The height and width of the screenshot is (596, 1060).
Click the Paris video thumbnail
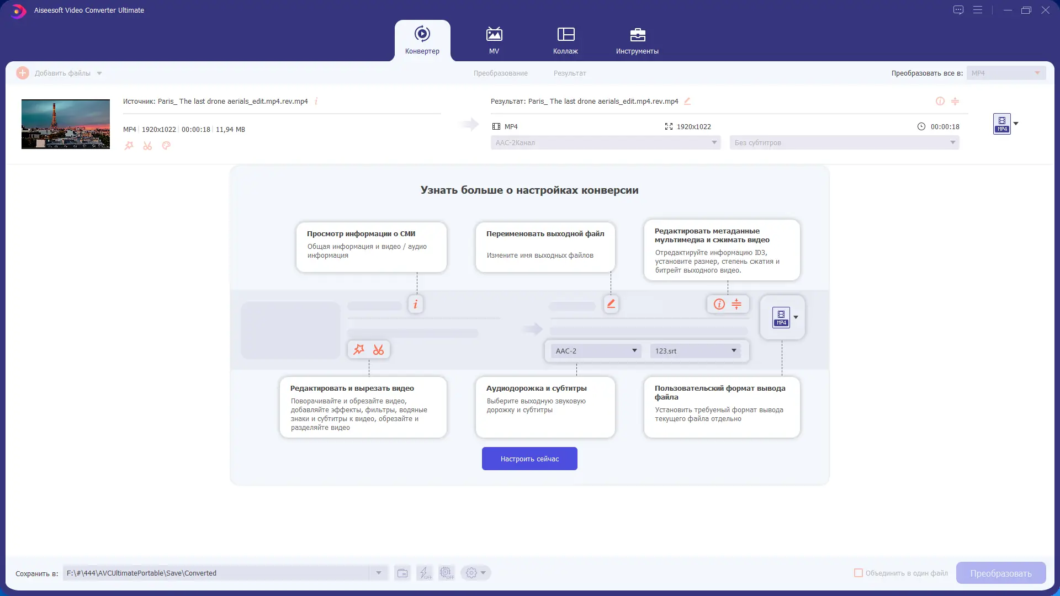[x=66, y=124]
